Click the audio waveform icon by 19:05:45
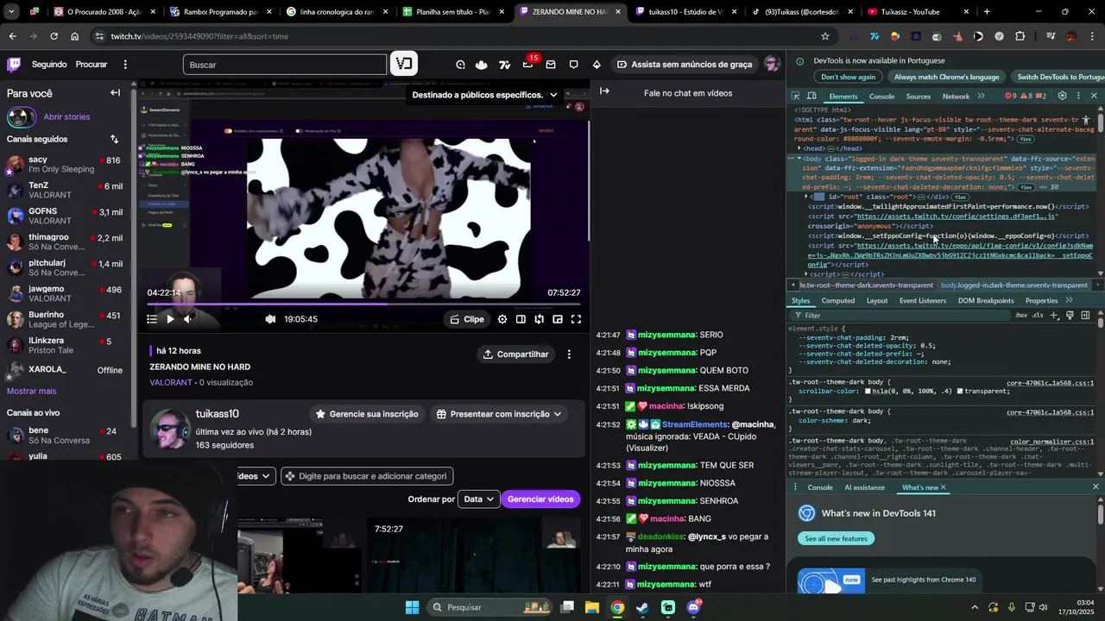Image resolution: width=1105 pixels, height=621 pixels. (x=270, y=319)
